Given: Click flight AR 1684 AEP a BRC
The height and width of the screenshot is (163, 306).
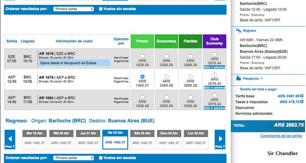Looking at the screenshot, I should pos(57,98).
